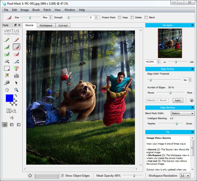Screen dimensions: 197x181
Task: Open the Brush menu
Action: click(36, 10)
